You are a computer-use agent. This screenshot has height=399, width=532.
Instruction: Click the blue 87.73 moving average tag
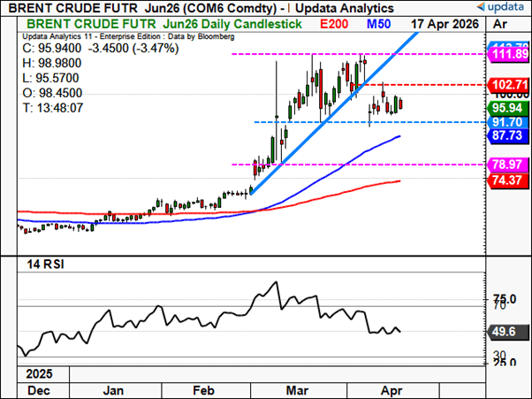click(507, 135)
